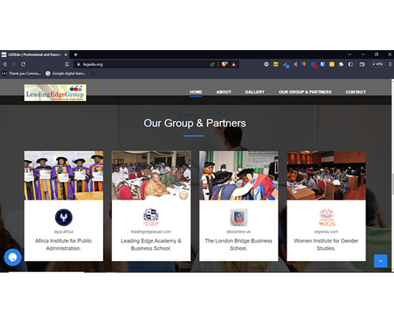394x322 pixels.
Task: Open the extensions puzzle icon
Action: (x=341, y=64)
